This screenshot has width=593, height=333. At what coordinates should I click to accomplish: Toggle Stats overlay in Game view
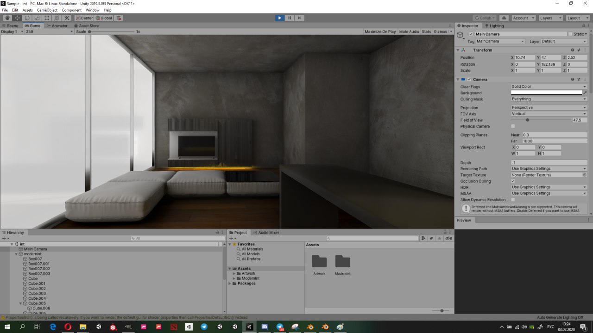426,31
